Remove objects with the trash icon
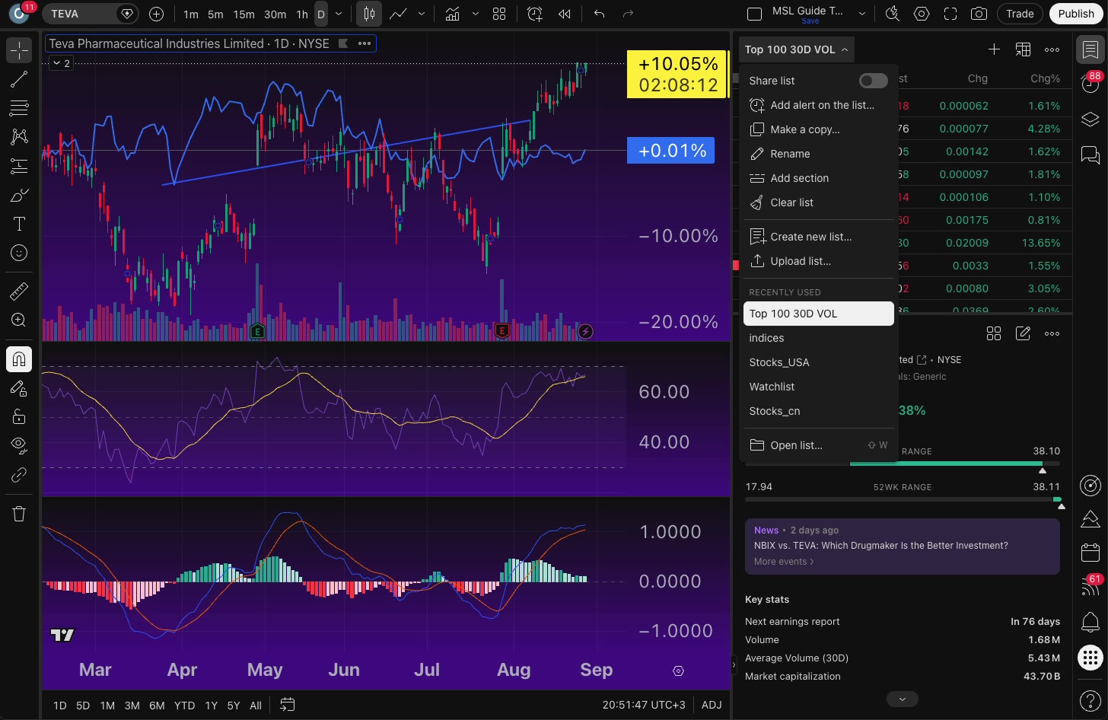The image size is (1108, 720). (19, 514)
